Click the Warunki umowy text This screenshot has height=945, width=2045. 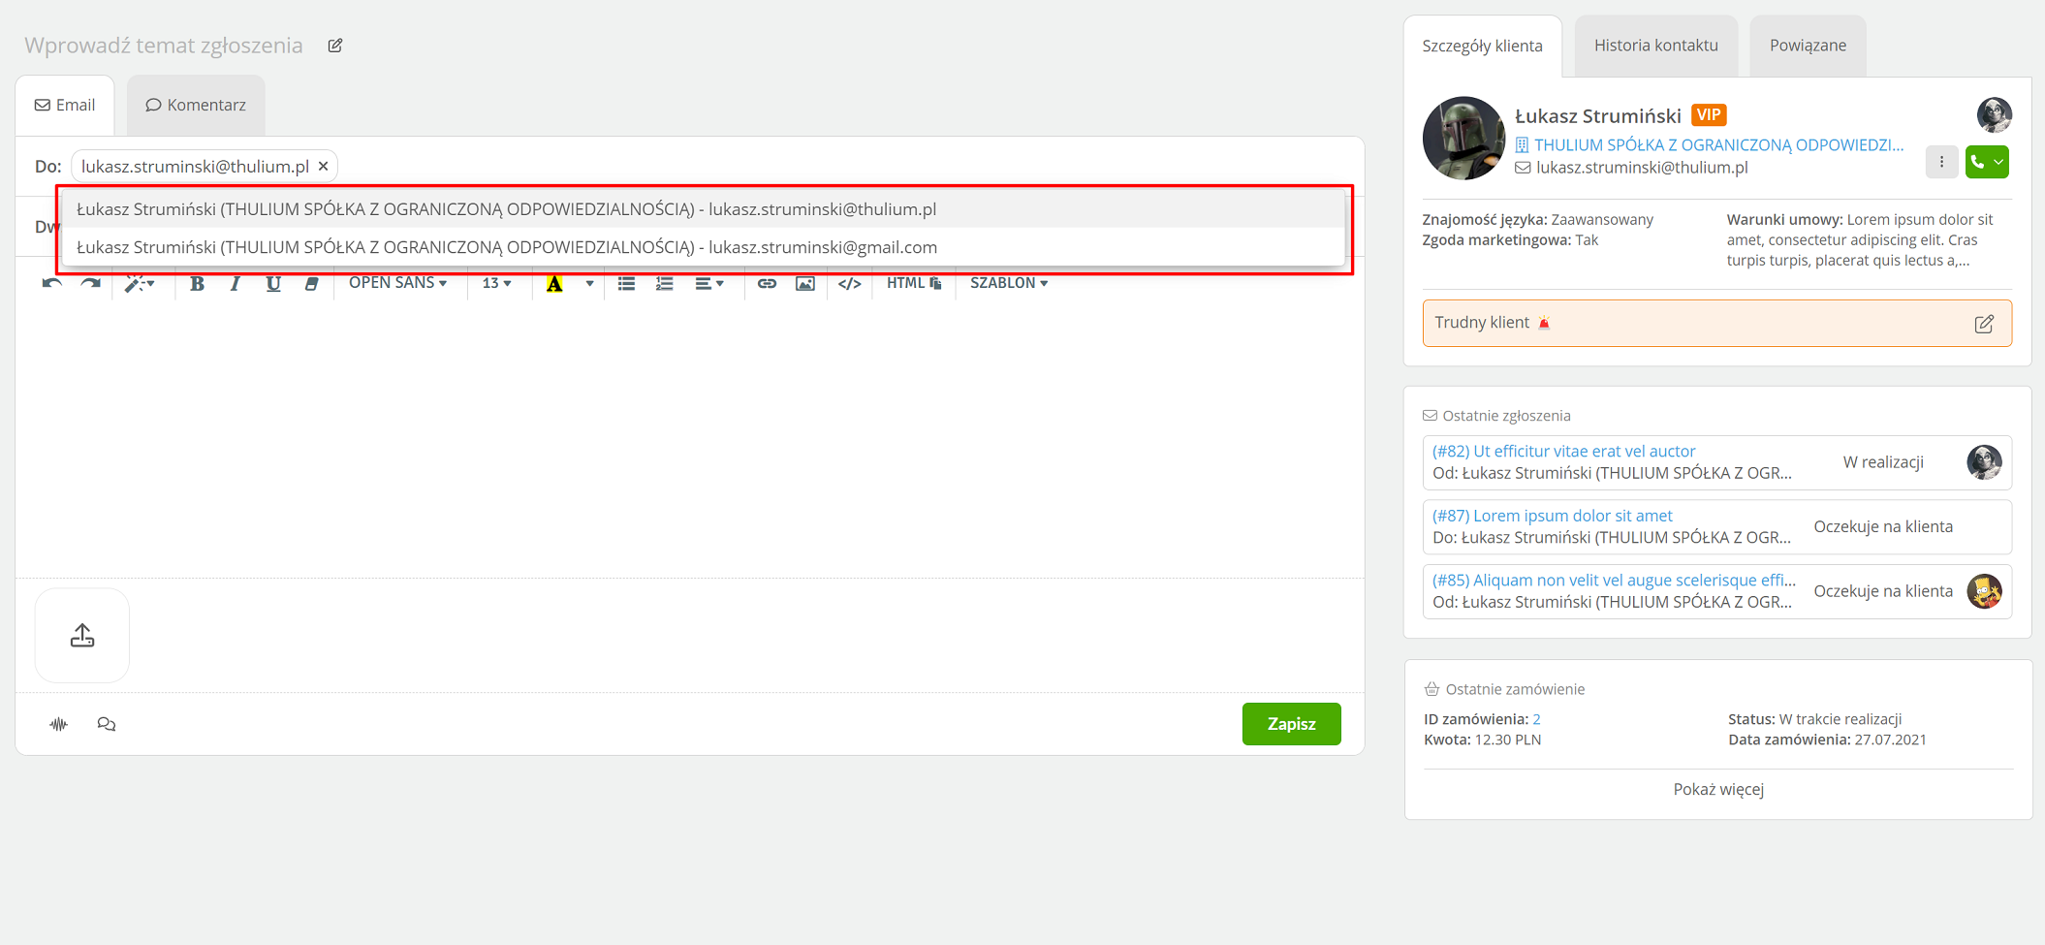point(1860,239)
